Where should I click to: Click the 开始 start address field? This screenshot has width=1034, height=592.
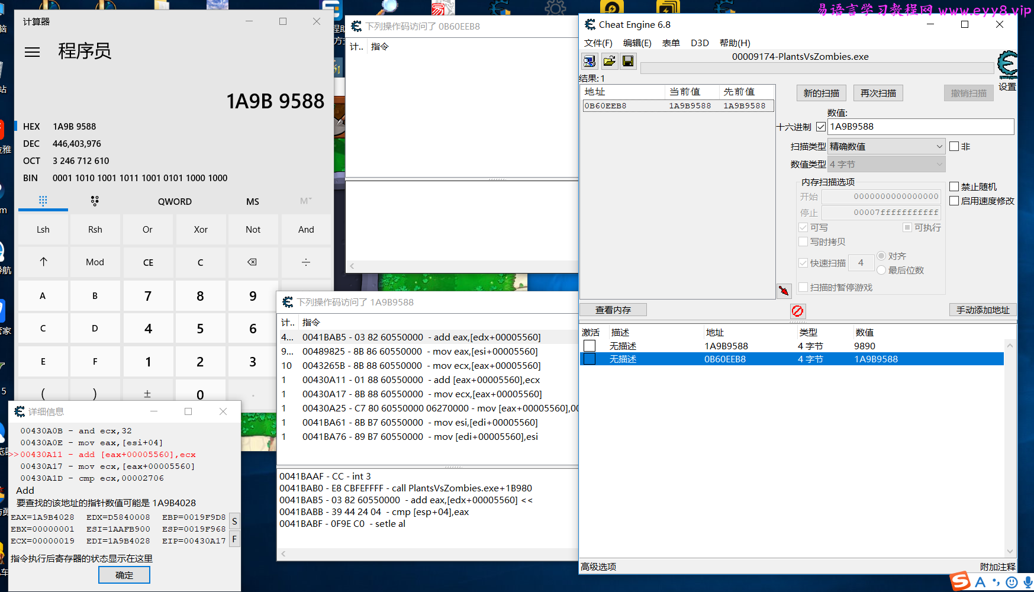click(881, 197)
